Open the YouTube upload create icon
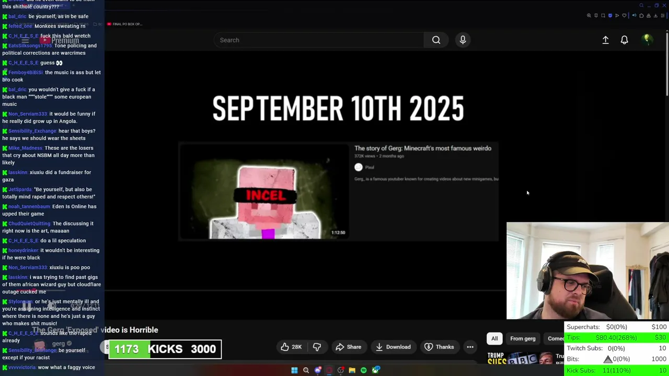Image resolution: width=669 pixels, height=376 pixels. point(605,40)
